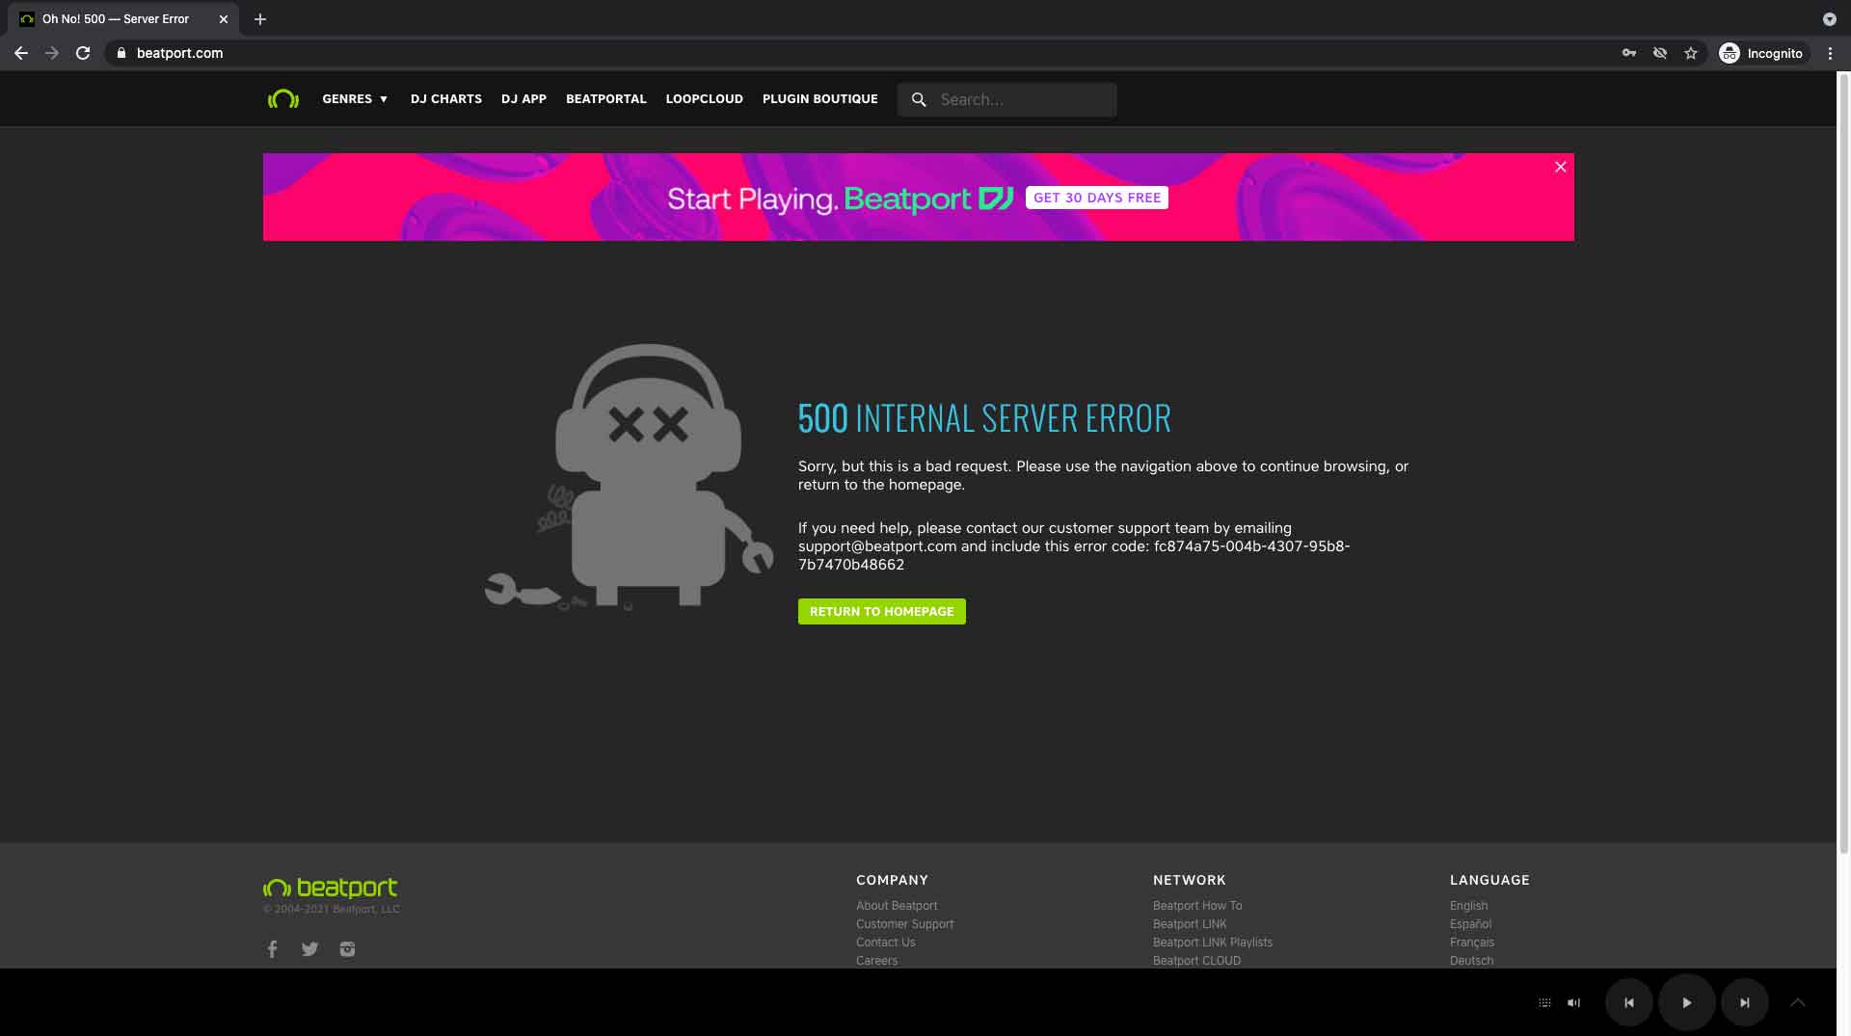Image resolution: width=1851 pixels, height=1036 pixels.
Task: Open the Careers footer link
Action: coord(877,961)
